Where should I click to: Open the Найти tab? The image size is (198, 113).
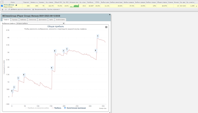[x=51, y=20]
